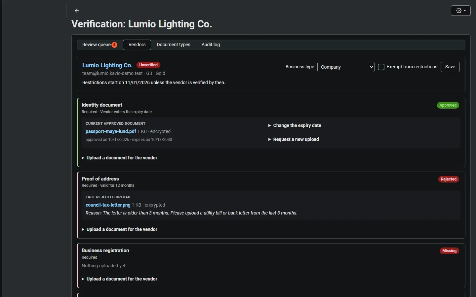The width and height of the screenshot is (476, 297).
Task: Expand upload section under Business registration
Action: point(119,279)
